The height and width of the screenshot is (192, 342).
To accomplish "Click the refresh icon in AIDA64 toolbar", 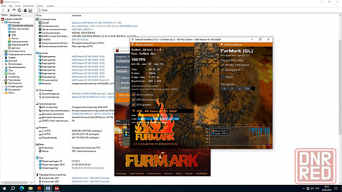I will [19, 10].
